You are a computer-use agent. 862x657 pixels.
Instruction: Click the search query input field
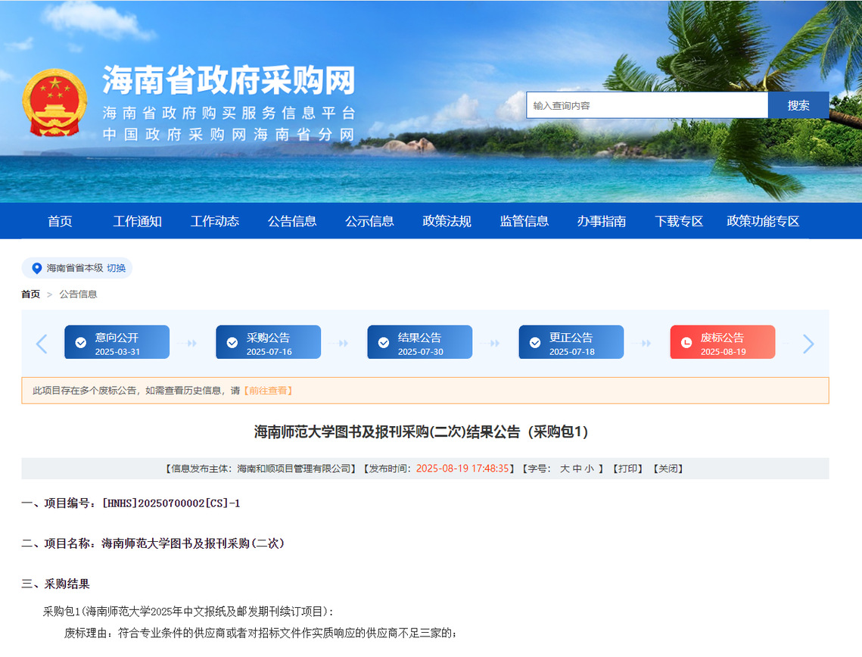pyautogui.click(x=646, y=105)
